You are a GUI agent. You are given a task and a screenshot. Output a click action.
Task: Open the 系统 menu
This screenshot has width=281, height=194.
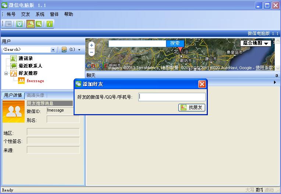[40, 14]
